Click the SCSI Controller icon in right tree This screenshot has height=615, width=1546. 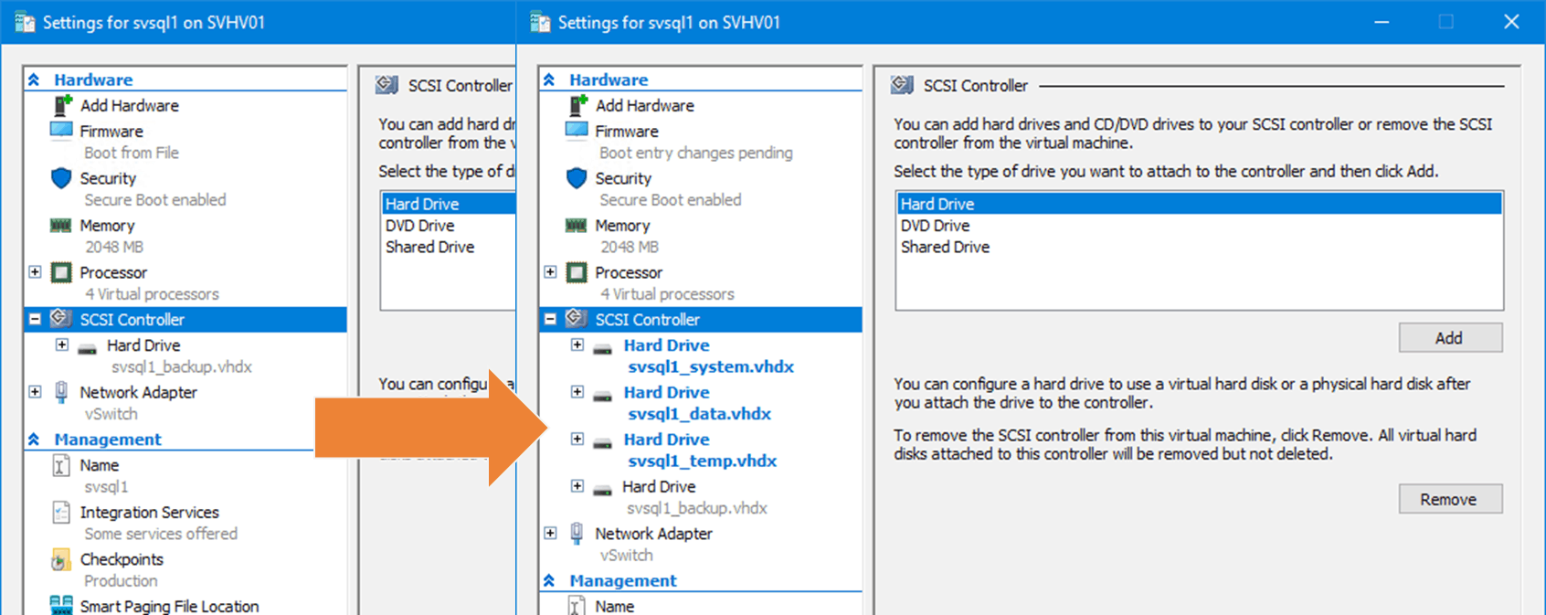577,319
